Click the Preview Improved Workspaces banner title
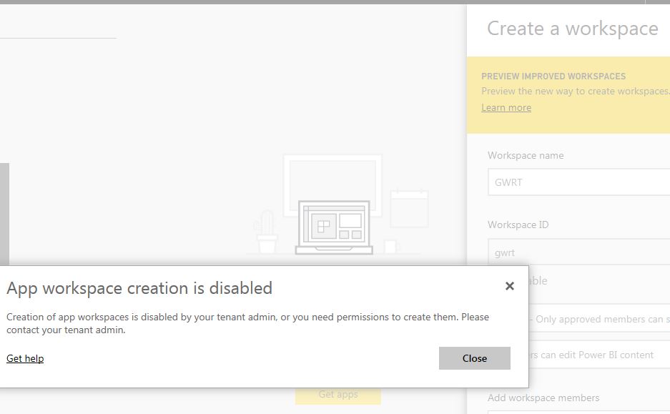Screen dimensions: 670x414 click(553, 77)
